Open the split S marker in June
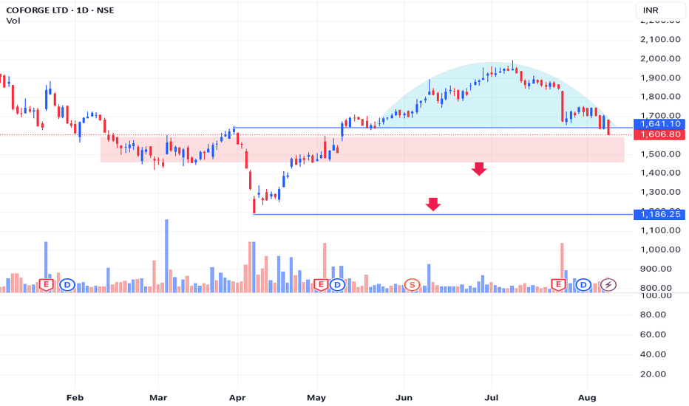689x406 pixels. pos(413,285)
